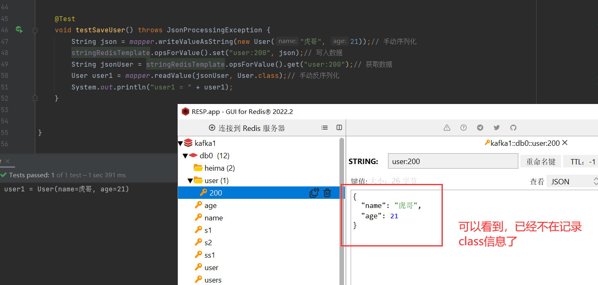Click the user:200 key name field
Viewport: 598px width, 285px height.
[453, 162]
